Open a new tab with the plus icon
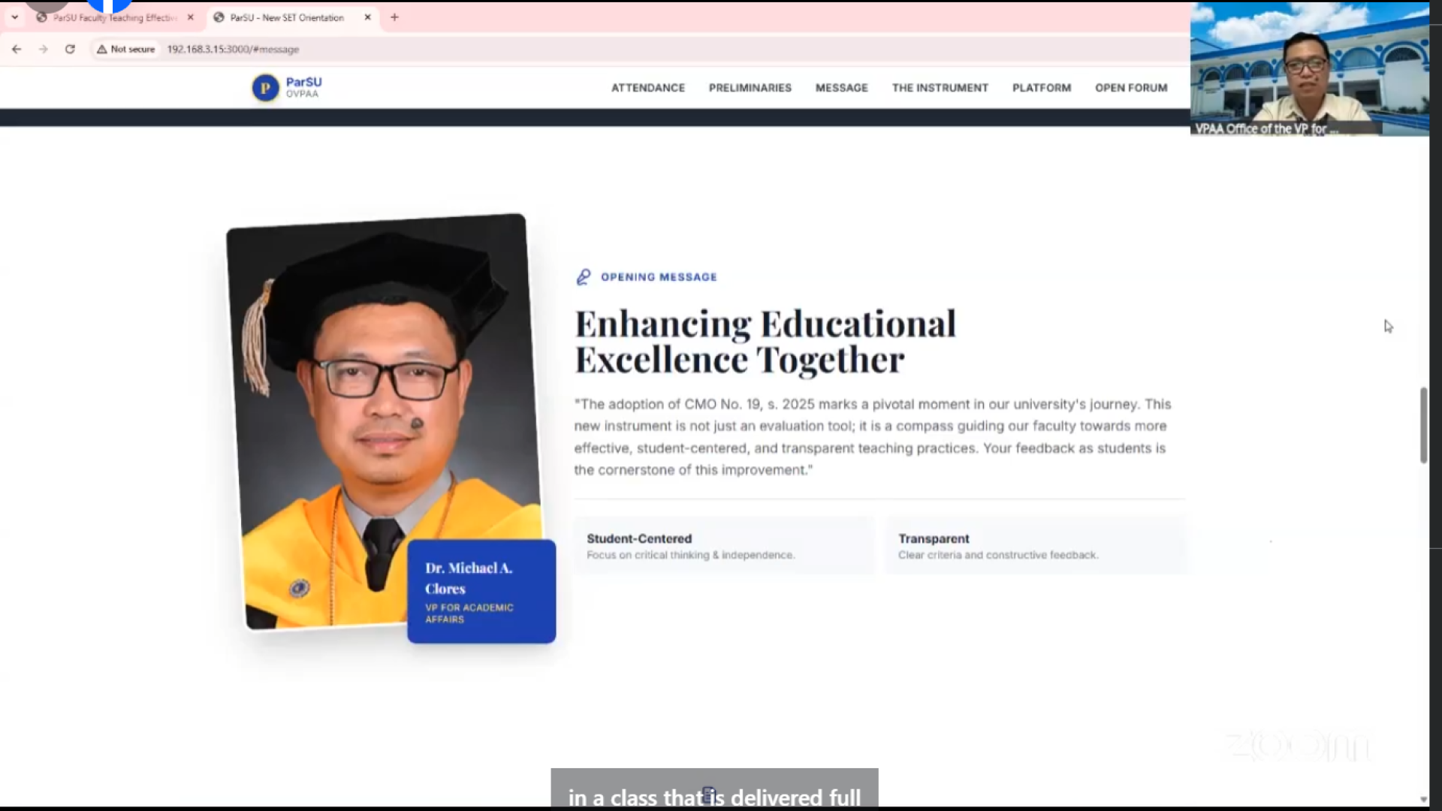The width and height of the screenshot is (1442, 811). pos(394,17)
